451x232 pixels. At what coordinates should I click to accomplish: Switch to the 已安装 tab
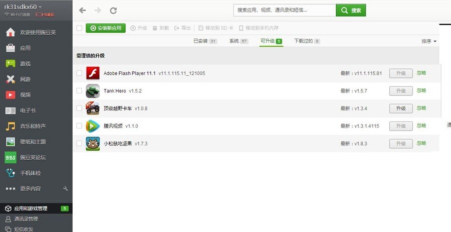pyautogui.click(x=205, y=41)
